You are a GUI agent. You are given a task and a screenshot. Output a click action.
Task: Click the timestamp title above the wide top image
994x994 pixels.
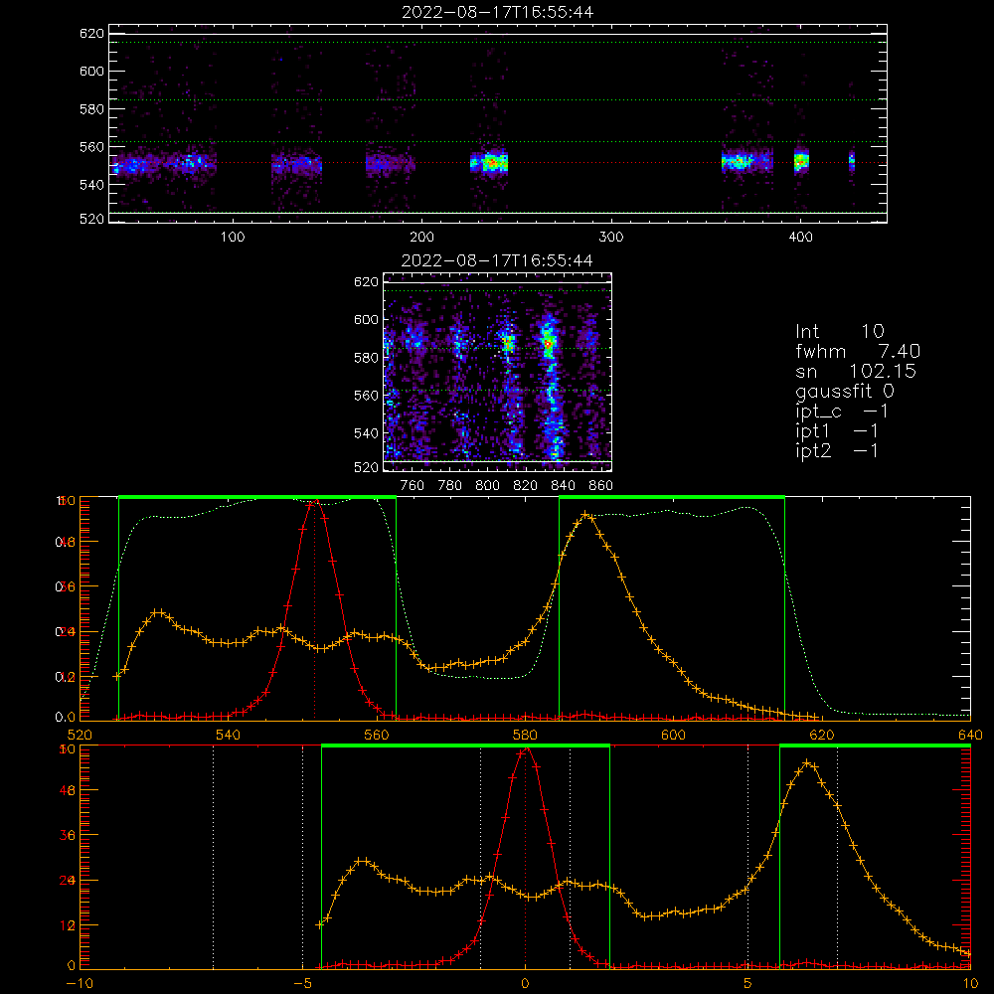[498, 12]
